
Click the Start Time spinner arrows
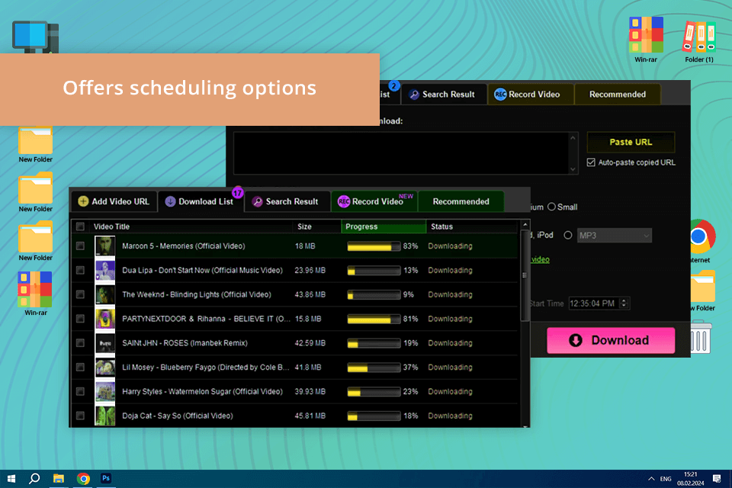tap(624, 303)
